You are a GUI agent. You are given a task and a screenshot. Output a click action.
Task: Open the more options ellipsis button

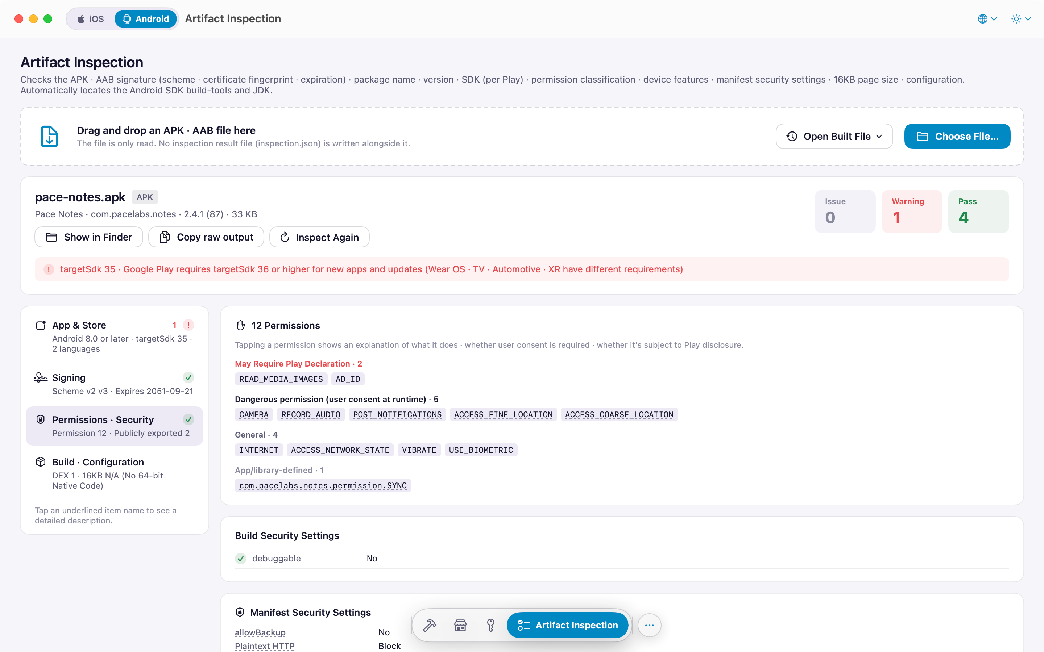[649, 625]
